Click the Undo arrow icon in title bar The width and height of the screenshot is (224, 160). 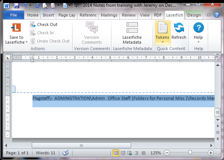(x=25, y=6)
